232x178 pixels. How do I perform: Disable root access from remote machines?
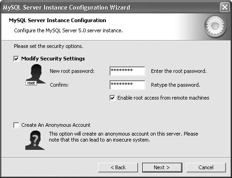(x=112, y=98)
